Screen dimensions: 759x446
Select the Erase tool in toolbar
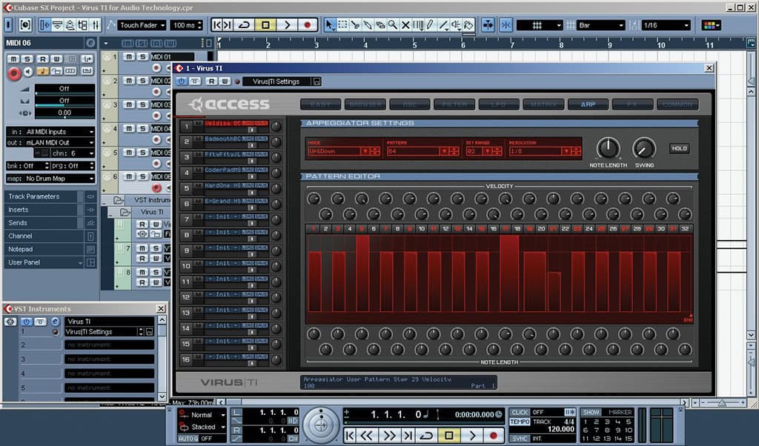(x=380, y=25)
